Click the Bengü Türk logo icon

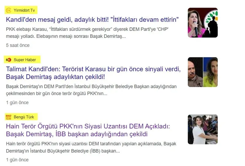click(9, 117)
